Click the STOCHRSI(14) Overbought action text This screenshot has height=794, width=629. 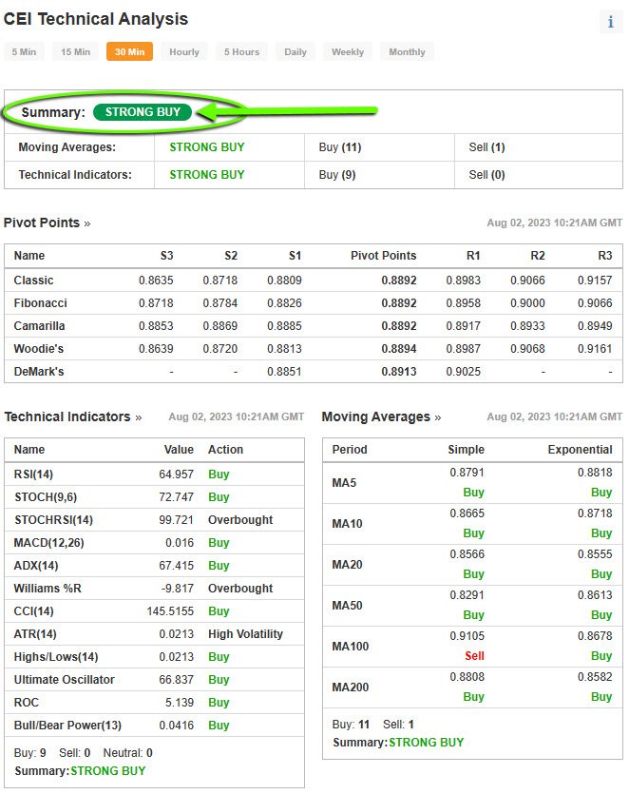240,520
